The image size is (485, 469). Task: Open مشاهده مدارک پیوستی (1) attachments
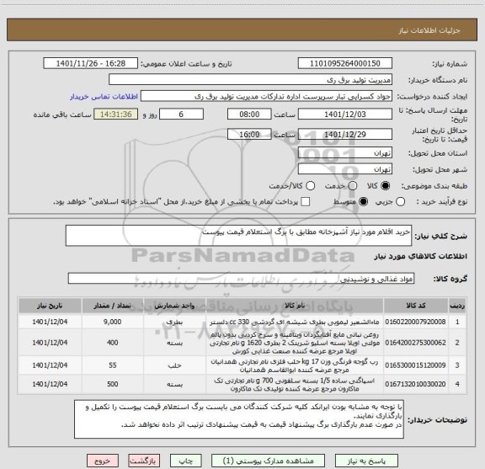point(268,461)
